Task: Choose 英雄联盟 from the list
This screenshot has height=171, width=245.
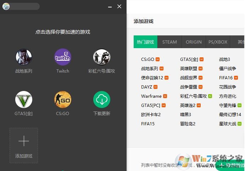Action: click(x=189, y=68)
